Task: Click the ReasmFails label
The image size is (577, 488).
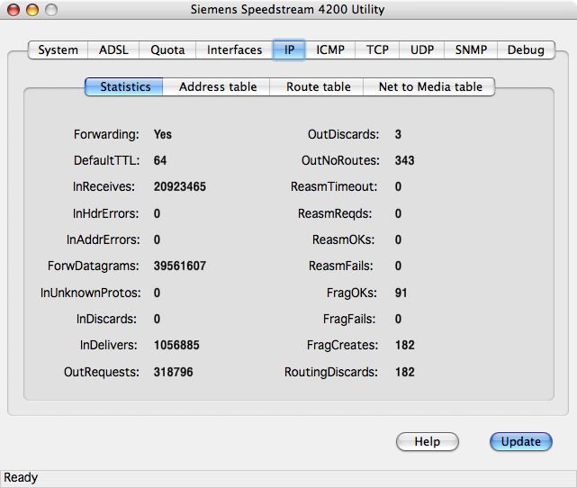Action: coord(341,266)
